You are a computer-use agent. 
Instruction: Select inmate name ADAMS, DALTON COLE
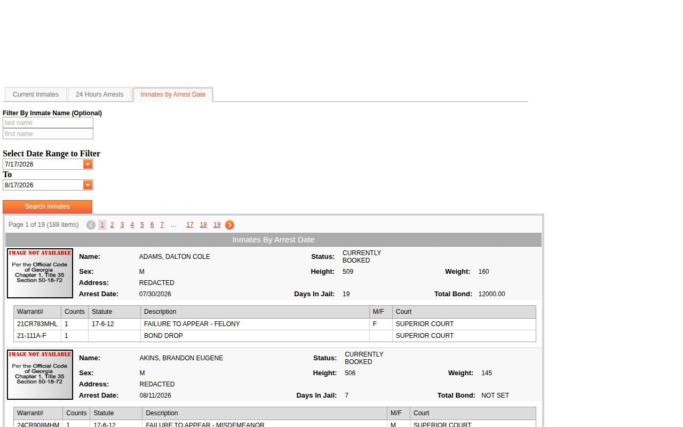(174, 257)
